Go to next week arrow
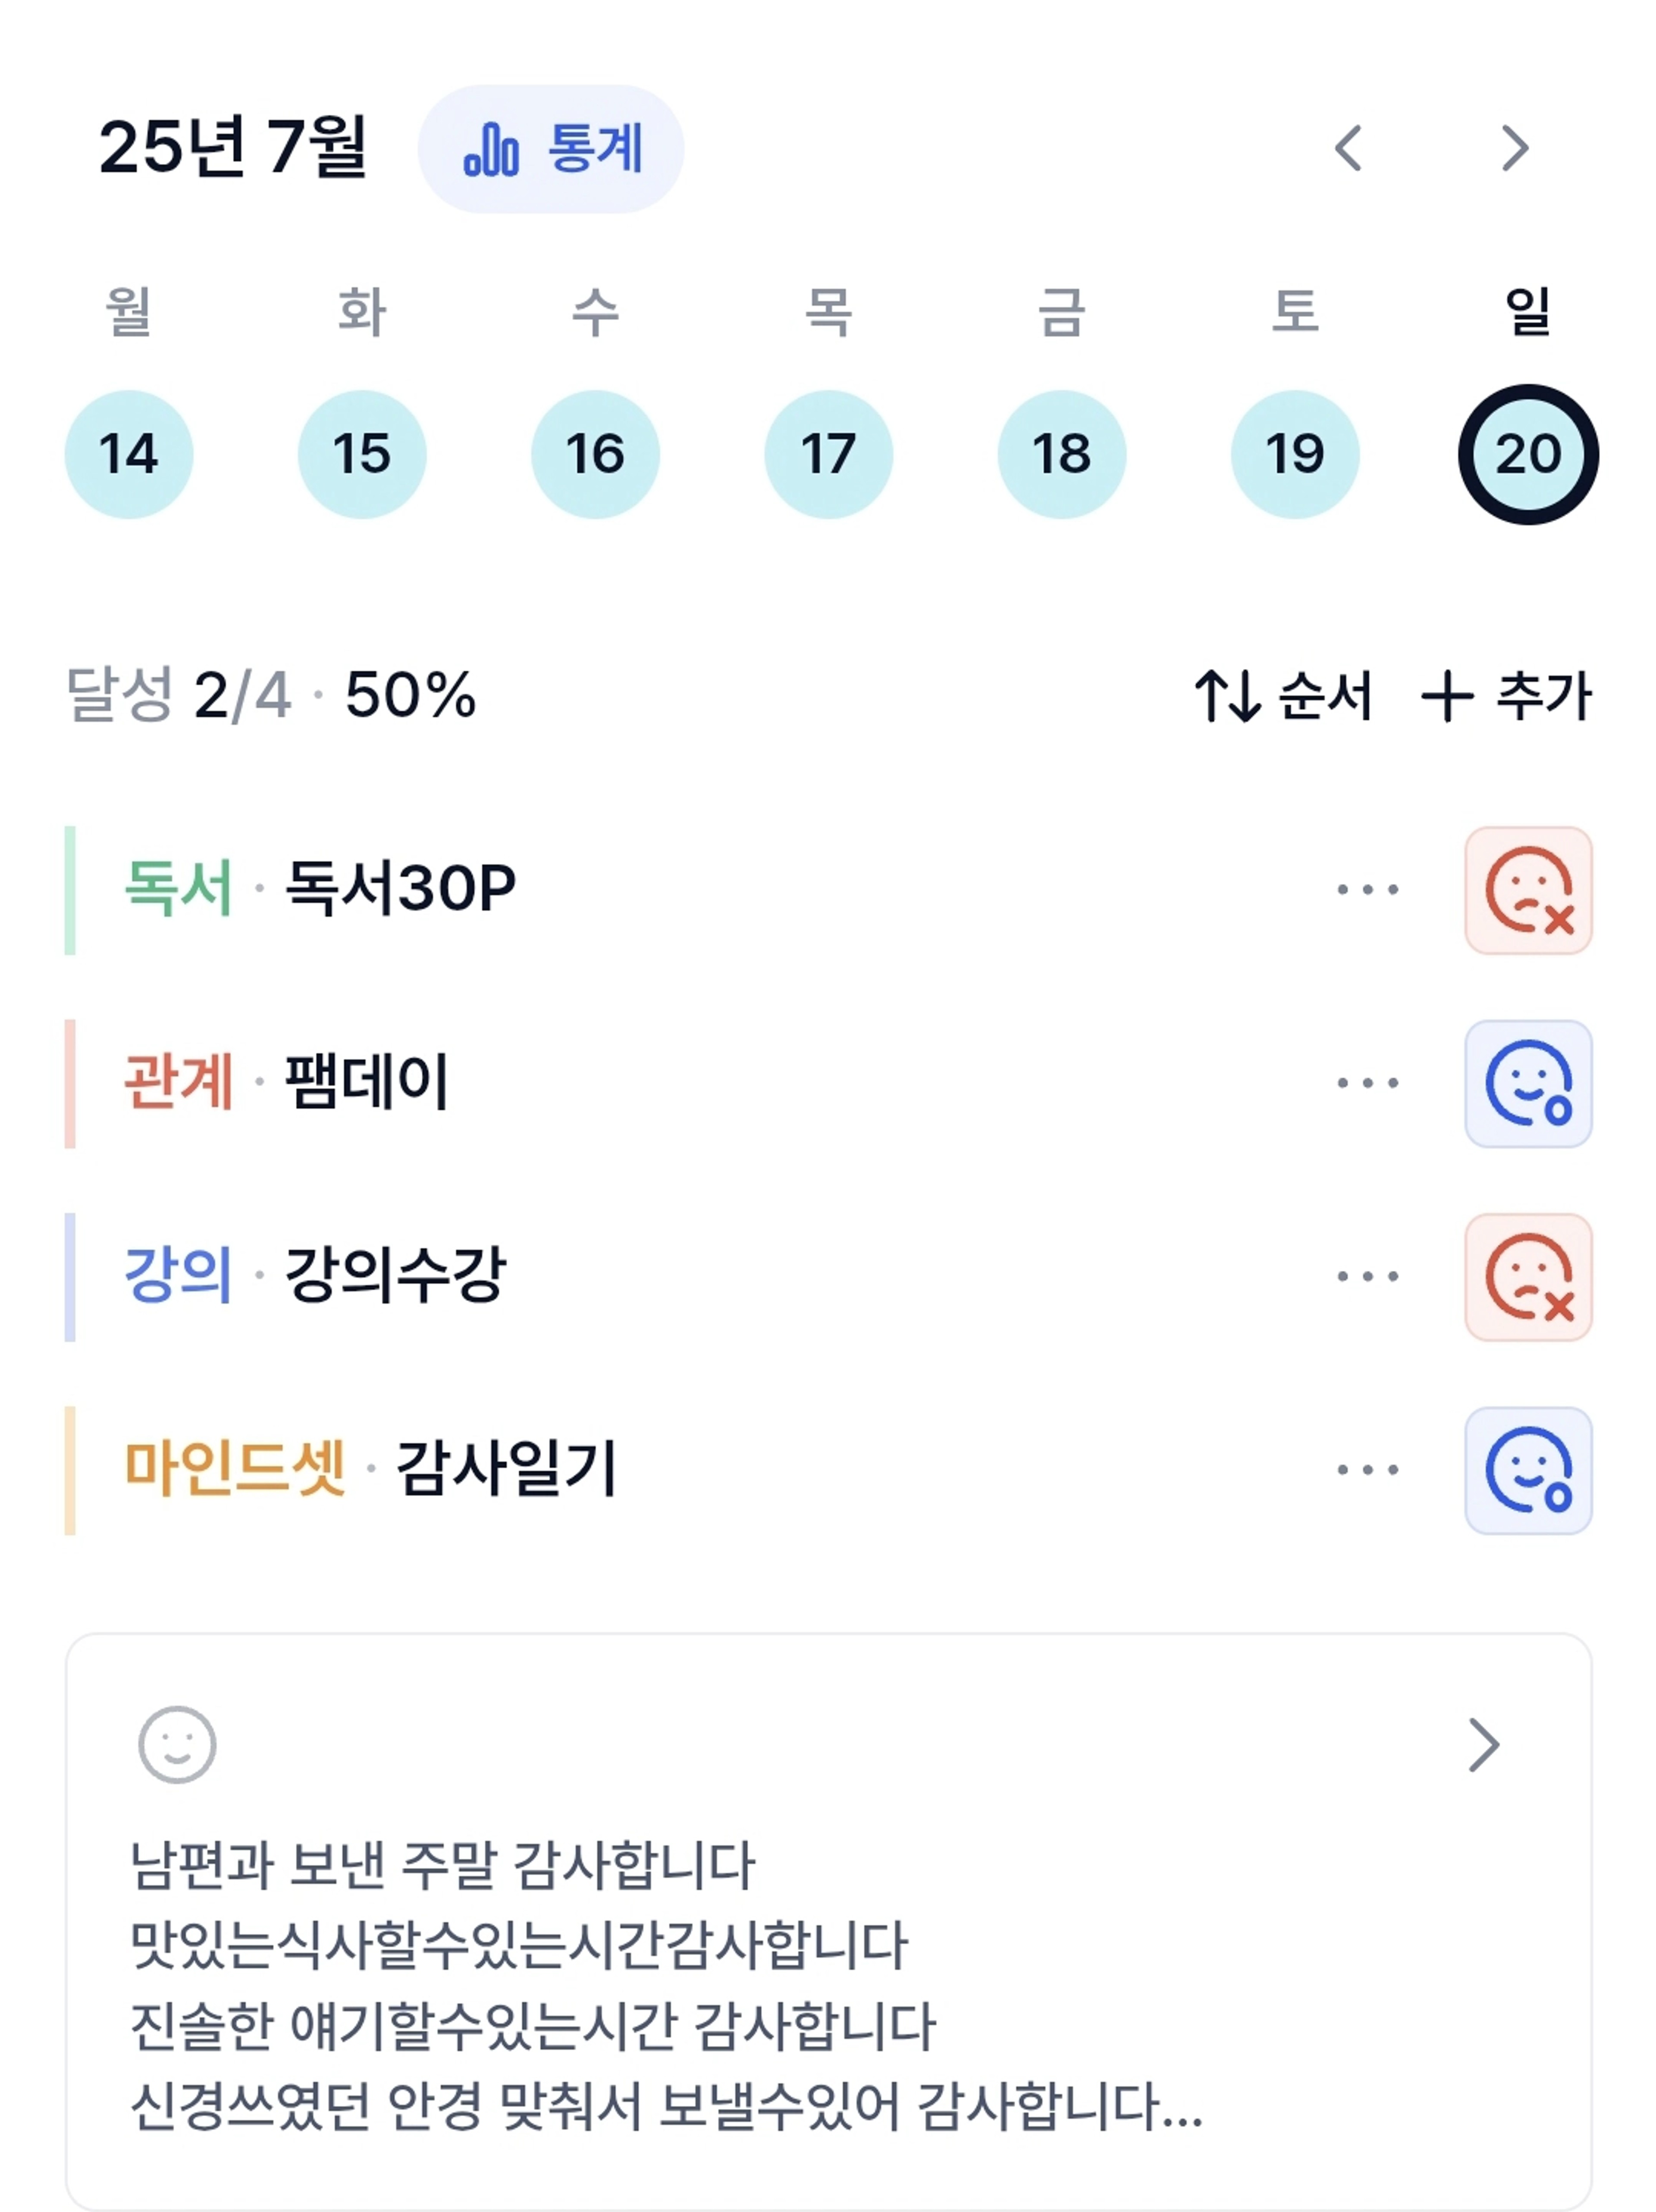1656x2212 pixels. 1515,149
